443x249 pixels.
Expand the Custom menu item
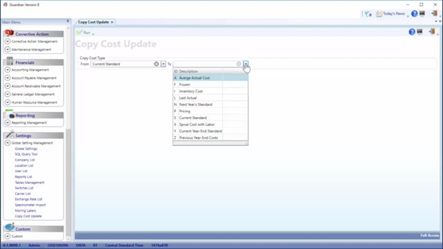point(8,237)
